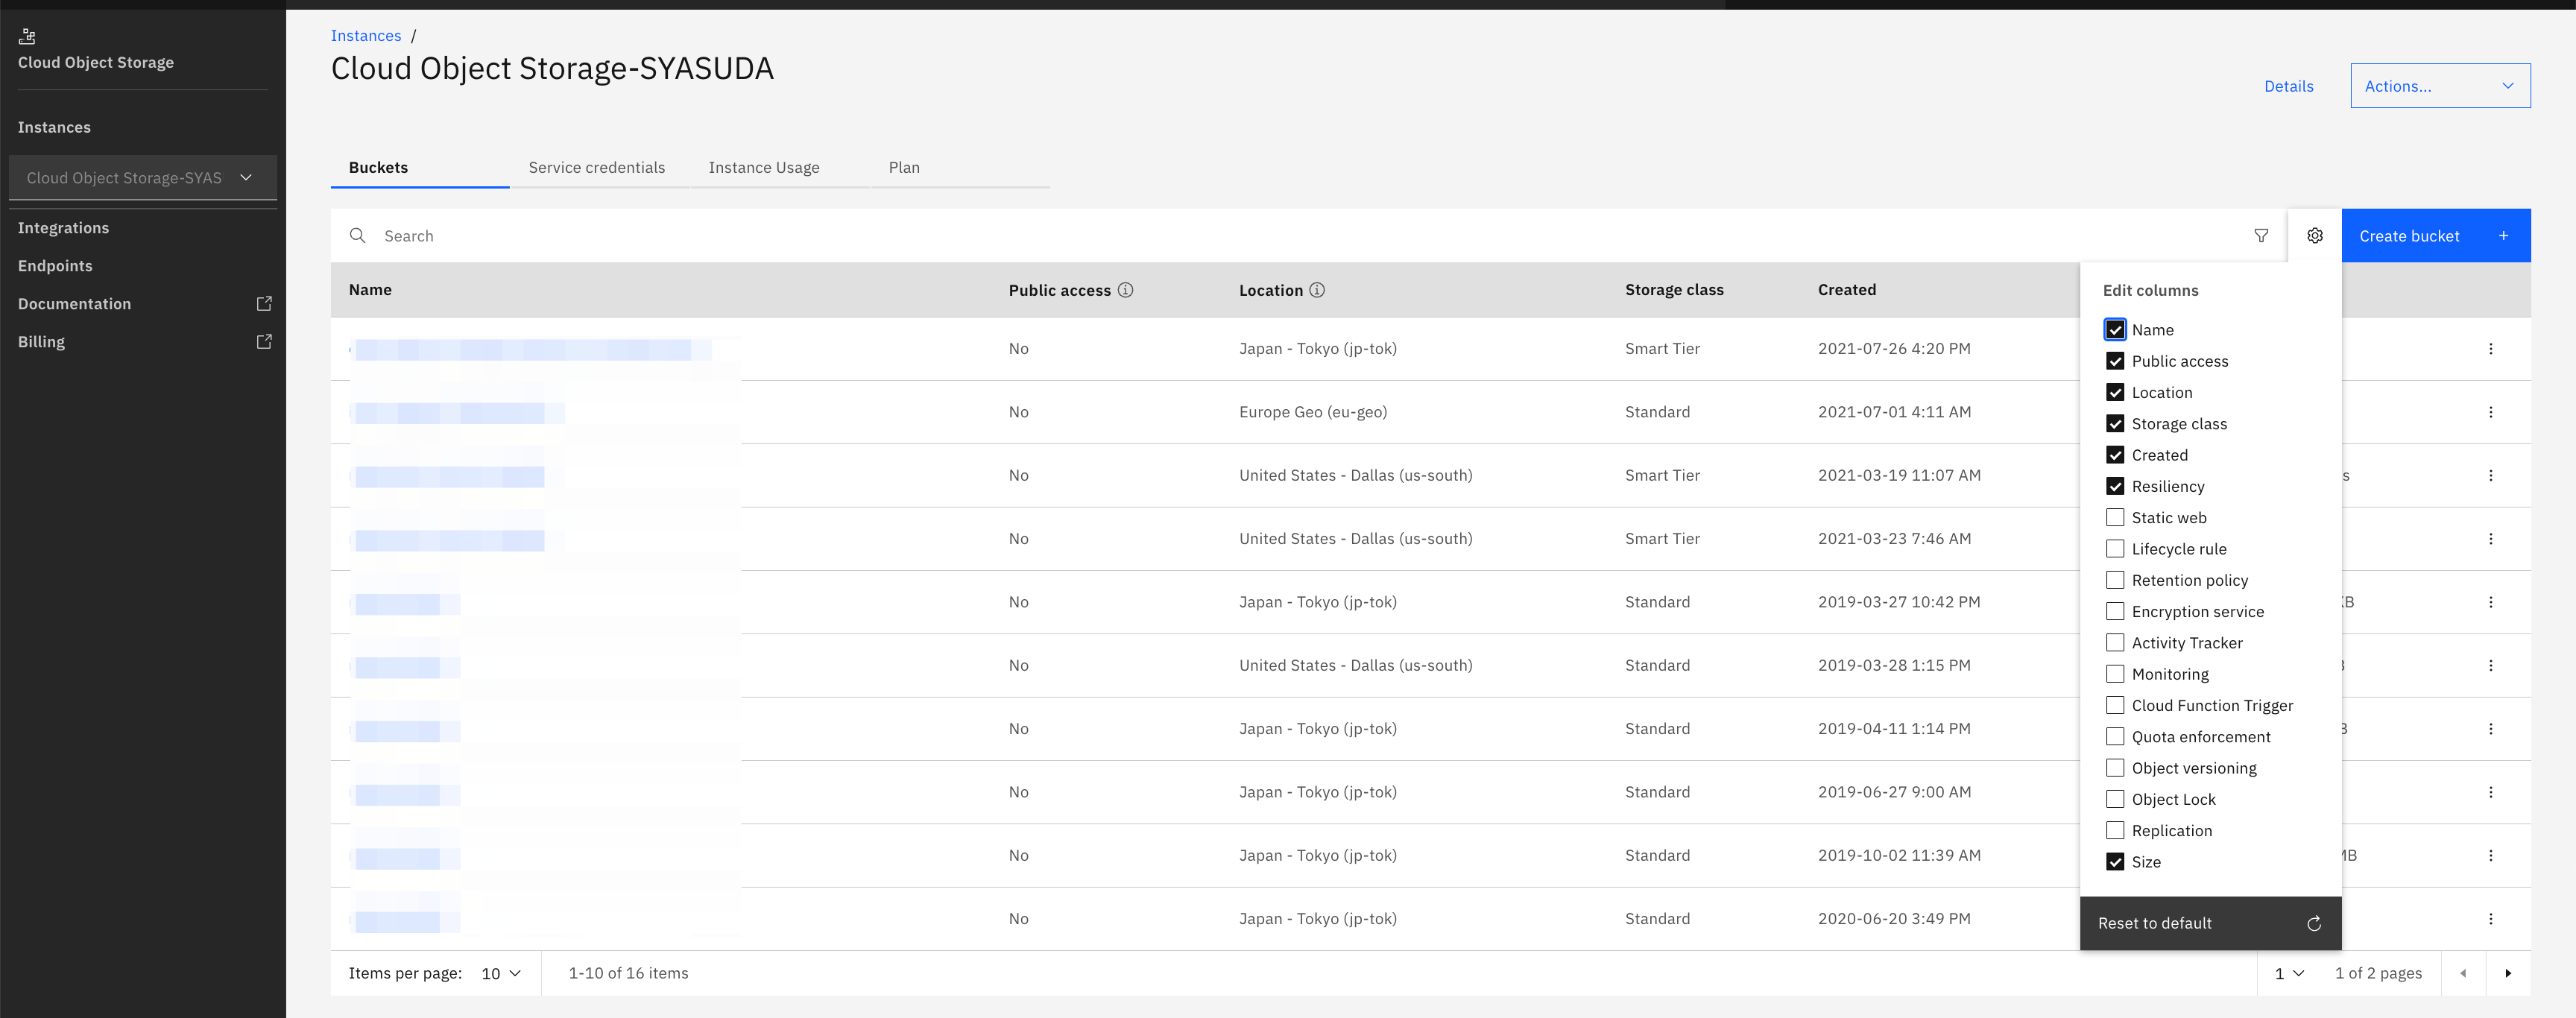Follow the Instances breadcrumb link
The width and height of the screenshot is (2576, 1018).
tap(365, 36)
